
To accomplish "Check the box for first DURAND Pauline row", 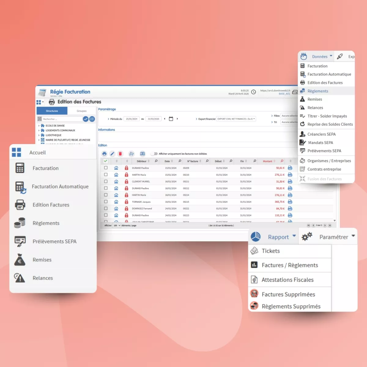I will coord(106,168).
